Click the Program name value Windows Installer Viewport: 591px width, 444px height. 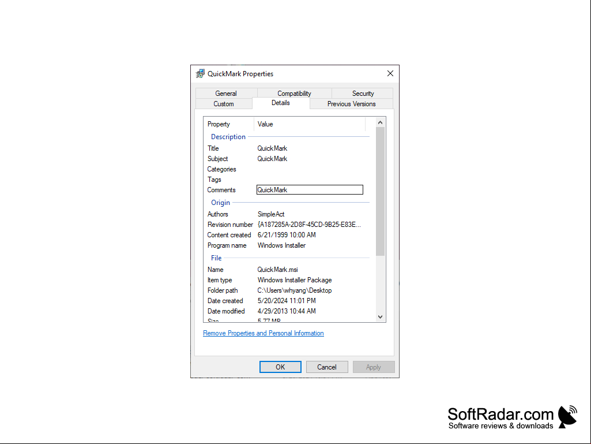(281, 245)
